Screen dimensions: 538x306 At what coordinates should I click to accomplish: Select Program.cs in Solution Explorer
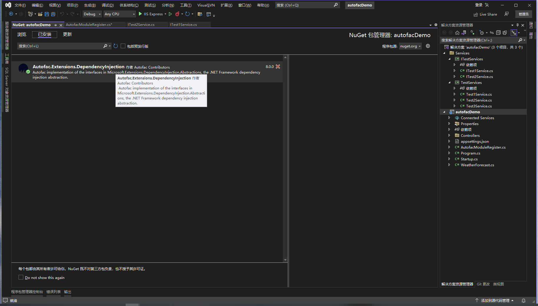pos(470,153)
